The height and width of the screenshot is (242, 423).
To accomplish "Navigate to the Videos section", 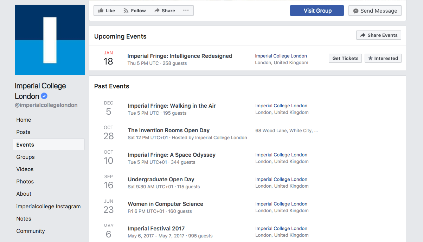I will (x=25, y=169).
